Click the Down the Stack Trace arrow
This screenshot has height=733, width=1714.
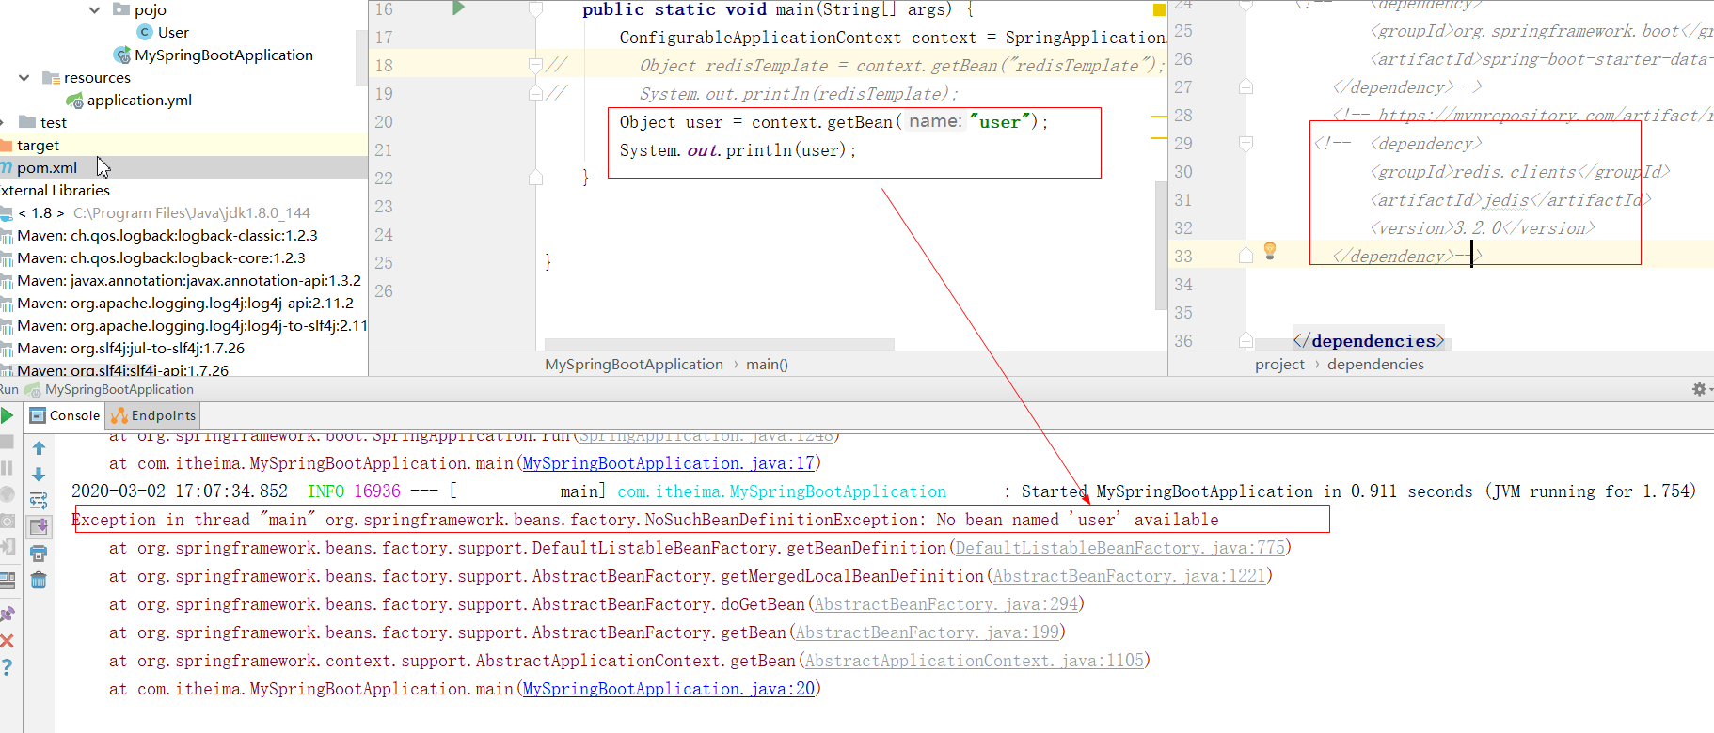[39, 475]
